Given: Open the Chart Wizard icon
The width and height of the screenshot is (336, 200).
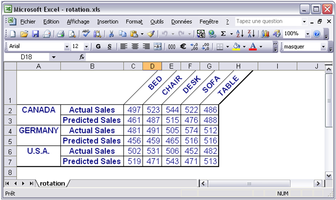Looking at the screenshot, I should 265,34.
